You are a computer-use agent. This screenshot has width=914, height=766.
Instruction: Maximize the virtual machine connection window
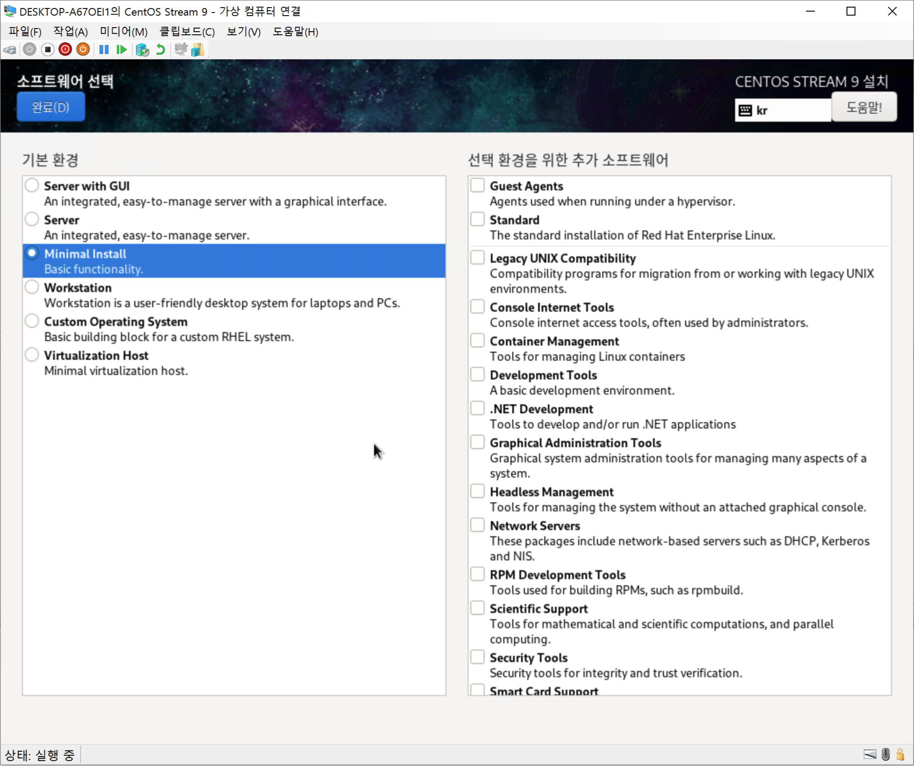pyautogui.click(x=851, y=11)
